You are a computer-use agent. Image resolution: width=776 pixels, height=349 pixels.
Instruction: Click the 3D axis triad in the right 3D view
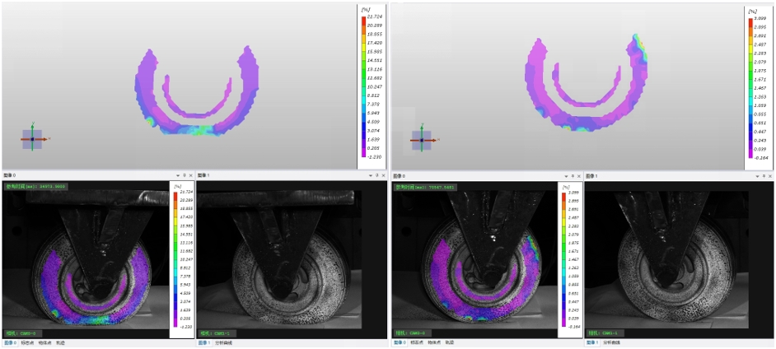pyautogui.click(x=422, y=140)
